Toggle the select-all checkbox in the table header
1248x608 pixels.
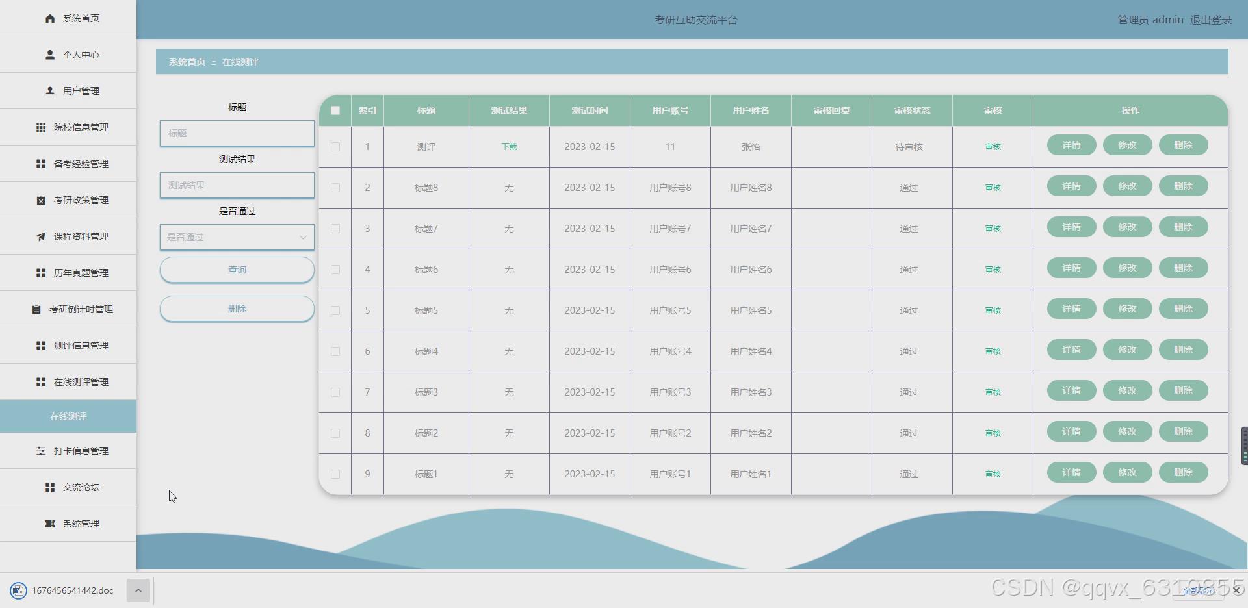[335, 110]
